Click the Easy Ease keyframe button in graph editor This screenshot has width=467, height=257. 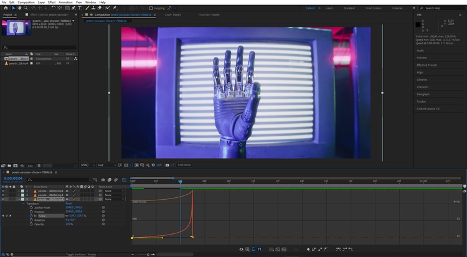pyautogui.click(x=338, y=250)
